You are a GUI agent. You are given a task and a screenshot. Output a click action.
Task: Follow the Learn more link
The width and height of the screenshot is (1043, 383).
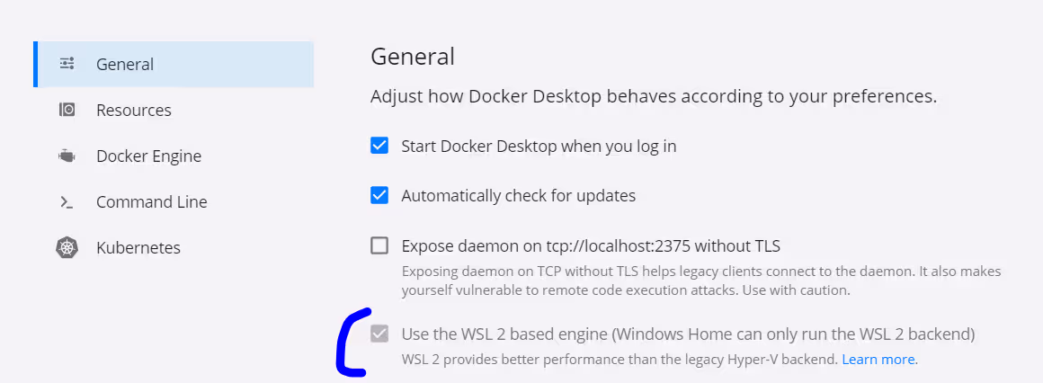click(879, 360)
